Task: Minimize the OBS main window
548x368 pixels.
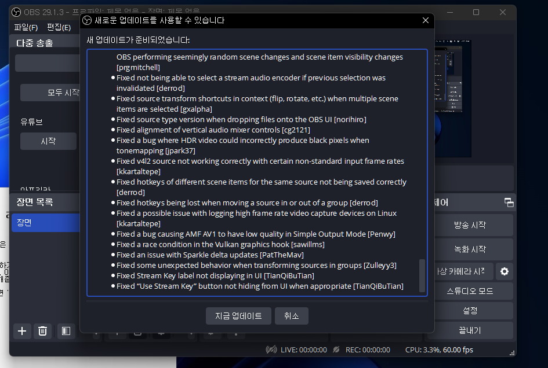Action: [450, 12]
